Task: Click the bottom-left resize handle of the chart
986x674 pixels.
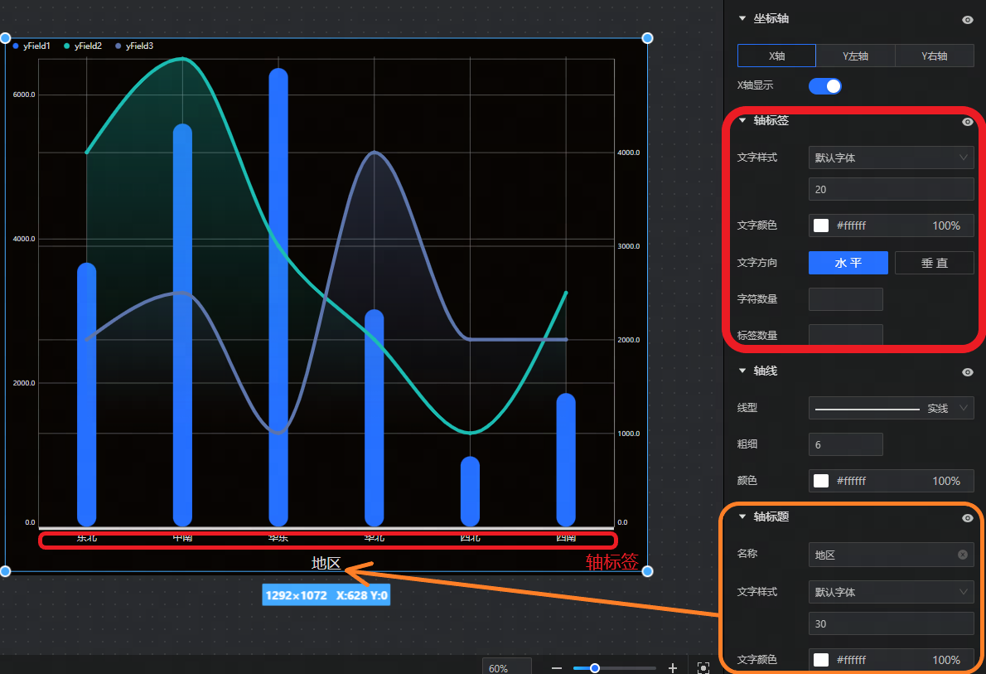Action: click(x=5, y=571)
